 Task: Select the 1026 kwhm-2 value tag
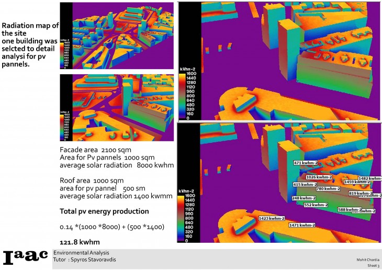[x=319, y=177]
